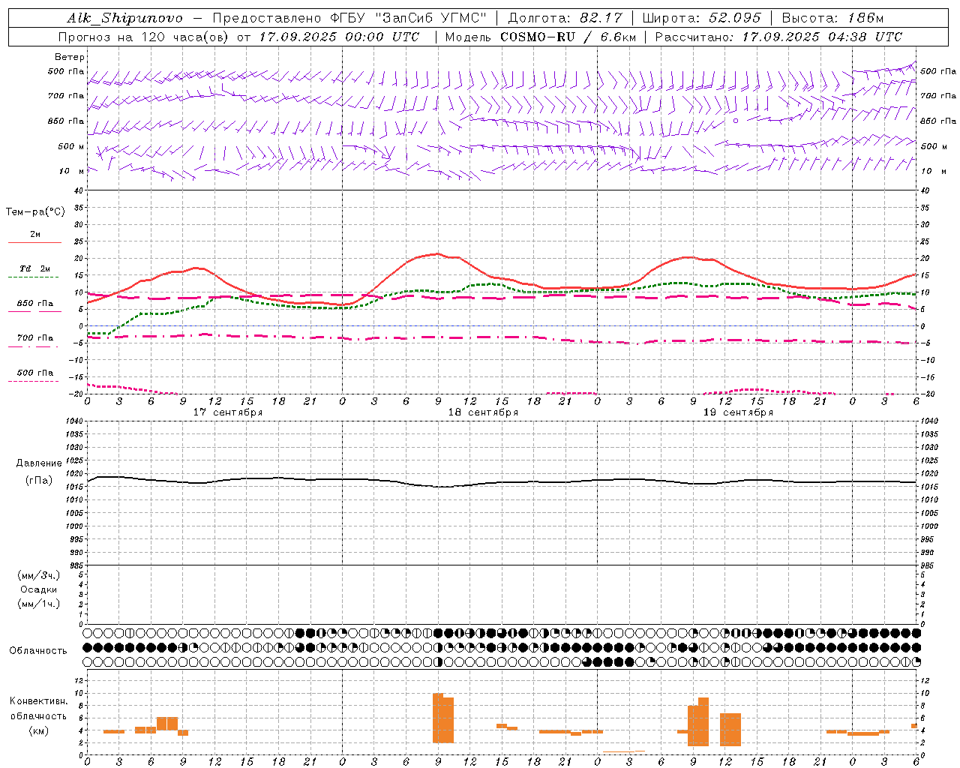Viewport: 960px width, 768px height.
Task: Click the (мм/3ч.) precipitation unit label
Action: coord(39,576)
